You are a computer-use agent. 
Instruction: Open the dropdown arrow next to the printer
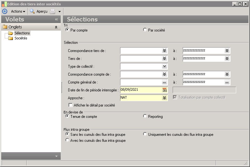59,12
